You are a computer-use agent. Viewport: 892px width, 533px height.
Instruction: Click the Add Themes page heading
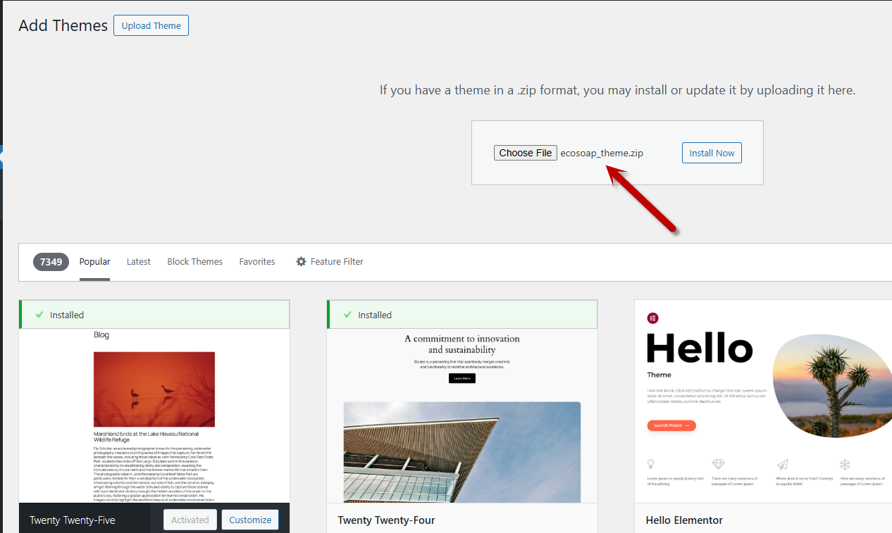[63, 25]
